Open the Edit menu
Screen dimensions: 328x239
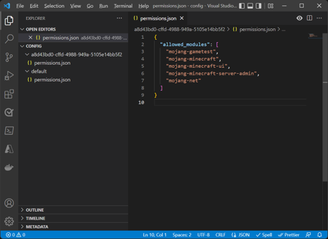click(x=34, y=6)
